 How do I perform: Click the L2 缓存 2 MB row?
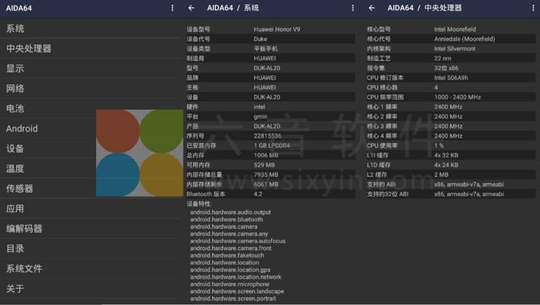(x=451, y=174)
